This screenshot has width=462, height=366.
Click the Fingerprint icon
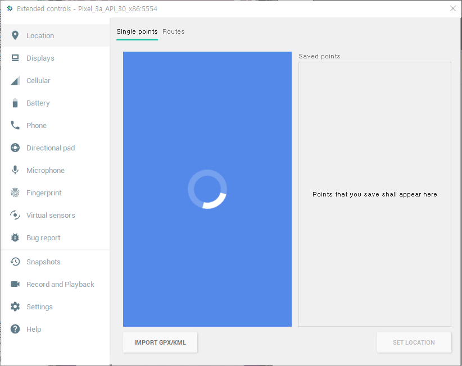[15, 193]
